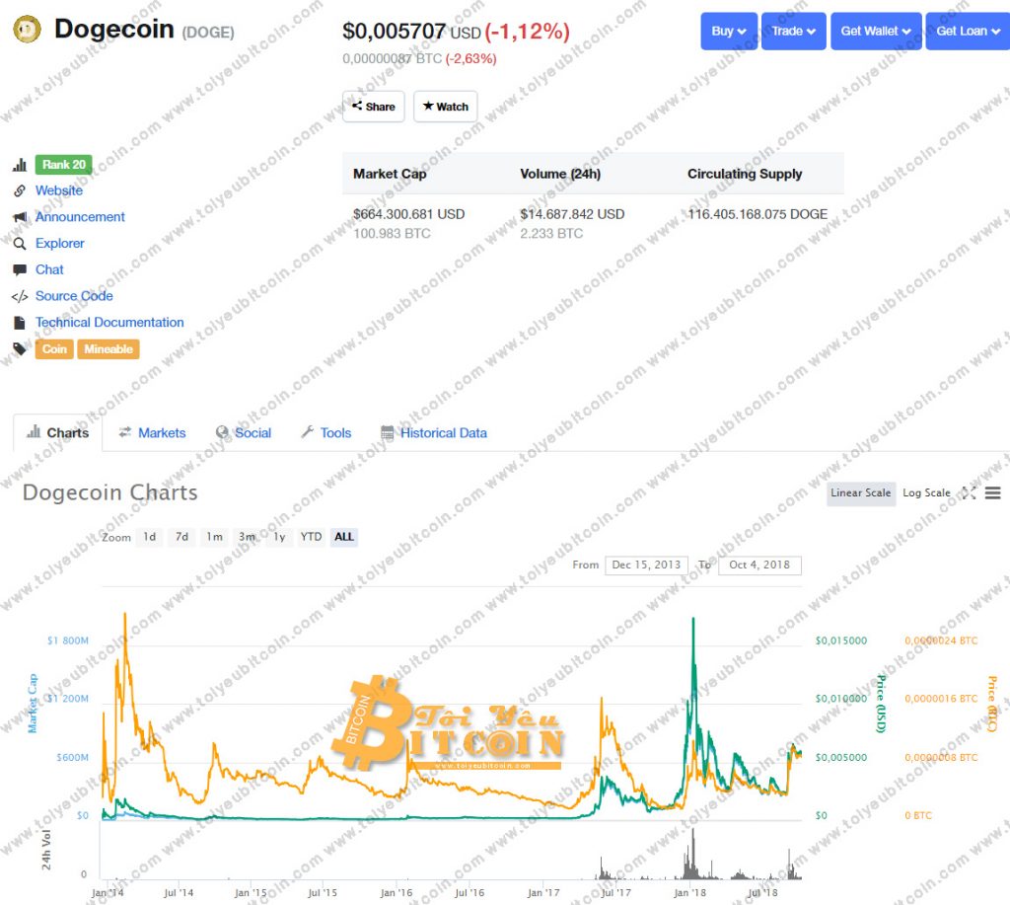Set chart zoom to 7d
Image resolution: width=1010 pixels, height=905 pixels.
tap(182, 537)
